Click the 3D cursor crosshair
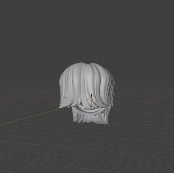Viewport: 174px width, 173px height. [91, 100]
